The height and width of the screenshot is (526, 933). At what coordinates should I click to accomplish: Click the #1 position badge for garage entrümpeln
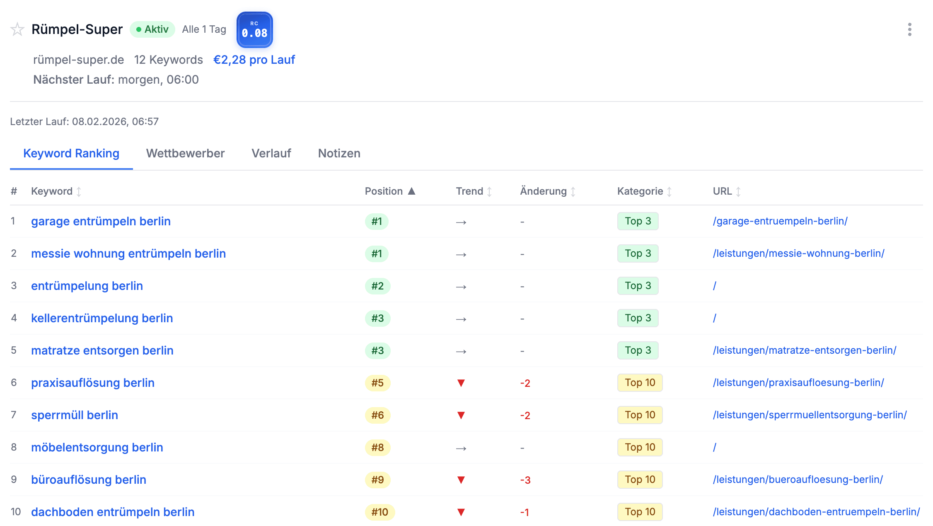point(377,221)
